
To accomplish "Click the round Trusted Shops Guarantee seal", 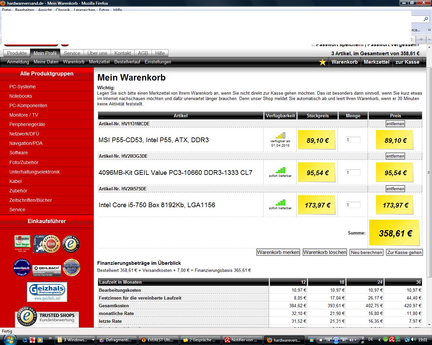I will point(71,244).
